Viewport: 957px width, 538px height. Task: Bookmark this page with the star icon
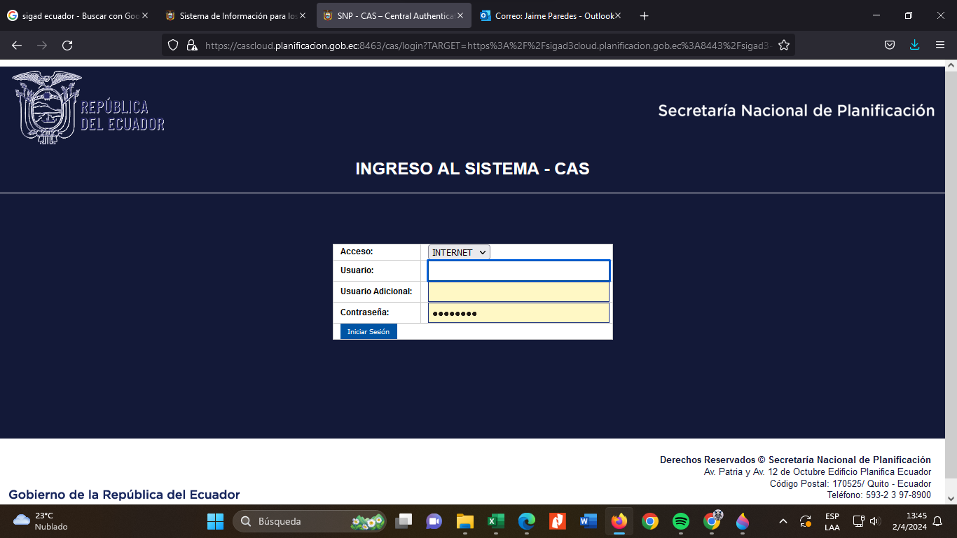click(784, 46)
